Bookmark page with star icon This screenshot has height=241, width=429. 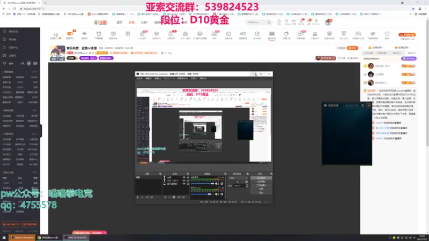413,9
